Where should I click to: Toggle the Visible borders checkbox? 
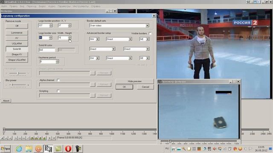coord(150,33)
